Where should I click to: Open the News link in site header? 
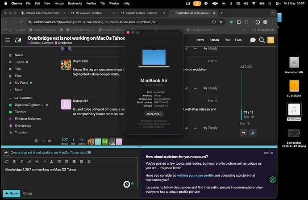click(200, 40)
